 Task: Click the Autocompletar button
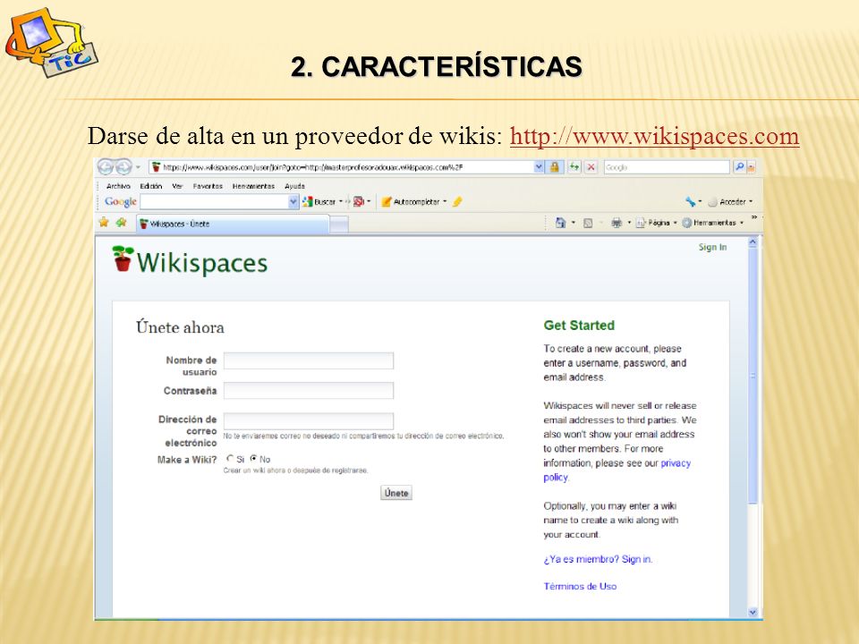[412, 202]
